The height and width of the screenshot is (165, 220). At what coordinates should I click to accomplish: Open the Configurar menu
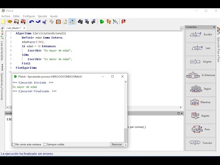coord(29,16)
